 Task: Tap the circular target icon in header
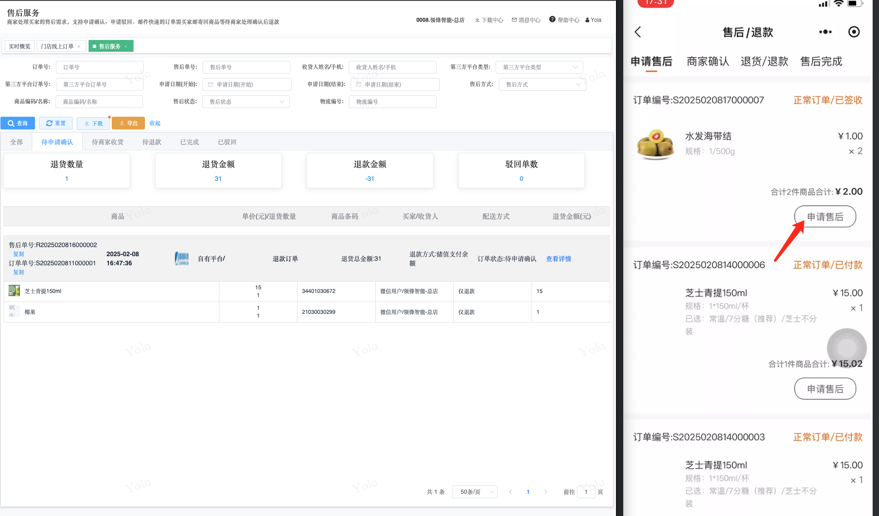click(854, 32)
